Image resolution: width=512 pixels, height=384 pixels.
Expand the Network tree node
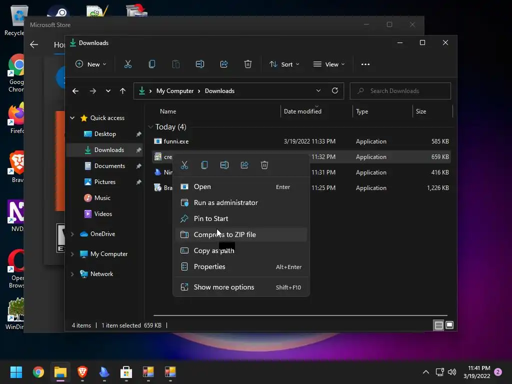point(72,274)
